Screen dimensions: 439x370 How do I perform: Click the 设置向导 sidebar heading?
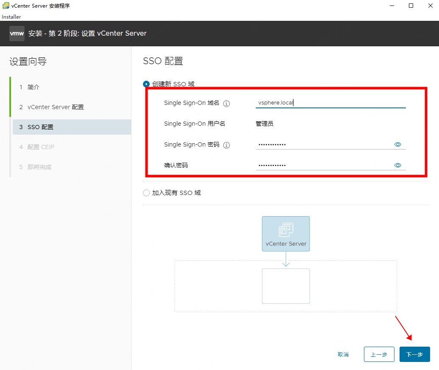[28, 62]
